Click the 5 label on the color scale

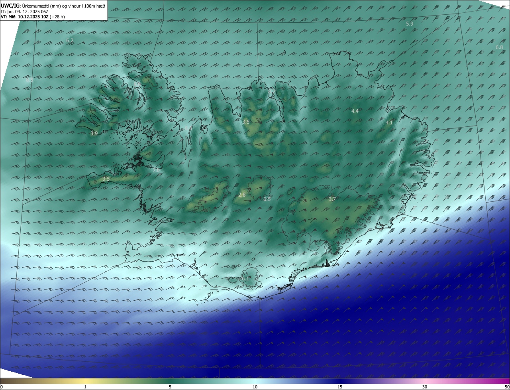click(170, 387)
